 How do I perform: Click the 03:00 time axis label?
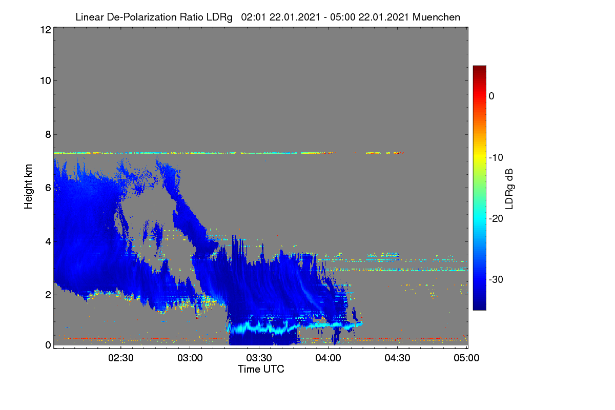click(190, 358)
